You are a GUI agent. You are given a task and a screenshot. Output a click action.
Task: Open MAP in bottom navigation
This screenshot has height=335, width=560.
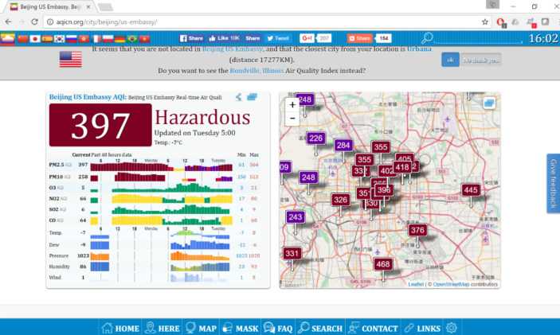tap(202, 328)
